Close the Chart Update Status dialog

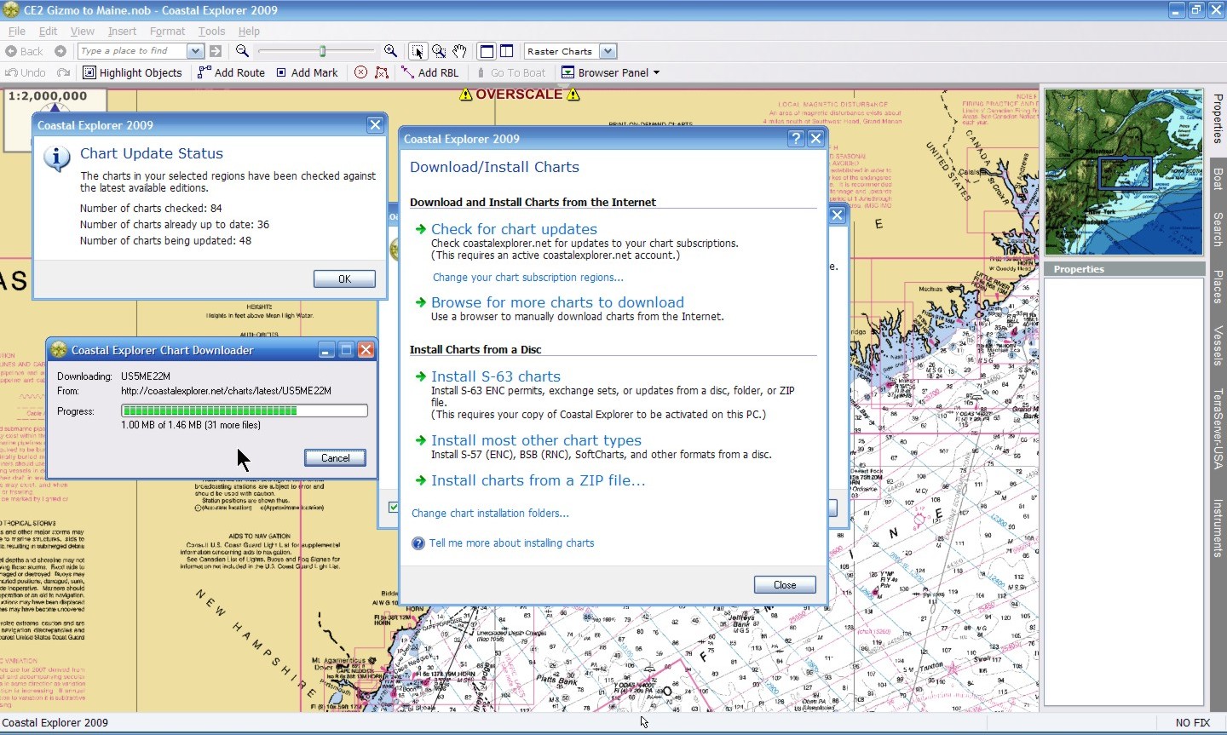click(375, 124)
